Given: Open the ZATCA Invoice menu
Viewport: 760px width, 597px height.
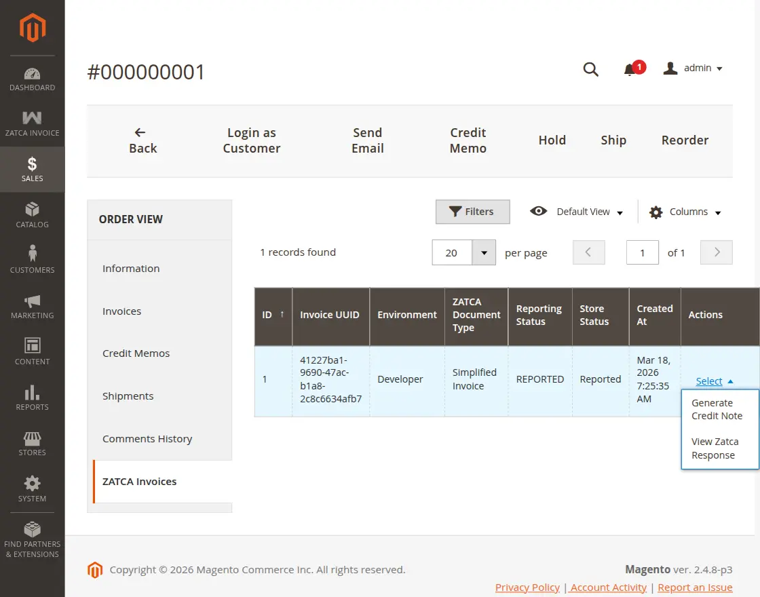Looking at the screenshot, I should point(33,123).
